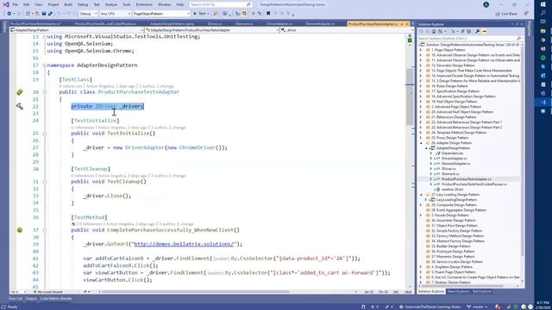The height and width of the screenshot is (310, 552).
Task: Switch to the IElement.cs editor tab
Action: [244, 24]
